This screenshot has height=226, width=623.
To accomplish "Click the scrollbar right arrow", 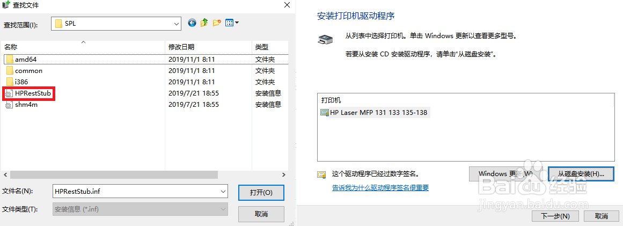I will 284,175.
